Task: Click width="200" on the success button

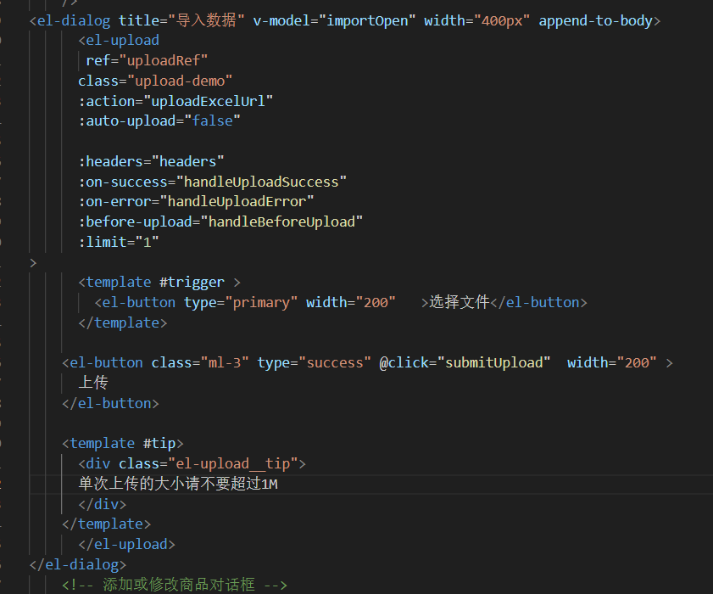Action: [x=611, y=363]
